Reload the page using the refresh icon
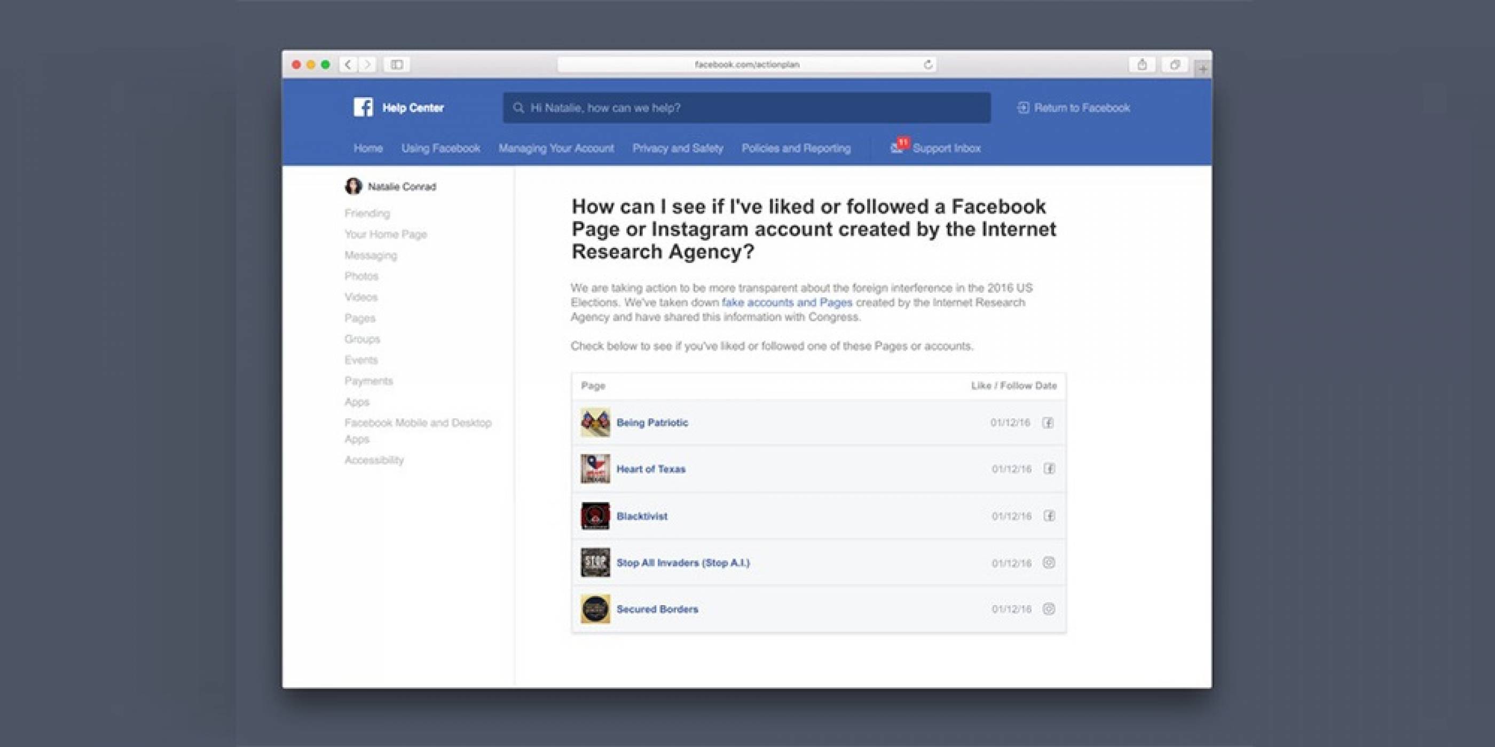Image resolution: width=1495 pixels, height=747 pixels. tap(928, 65)
